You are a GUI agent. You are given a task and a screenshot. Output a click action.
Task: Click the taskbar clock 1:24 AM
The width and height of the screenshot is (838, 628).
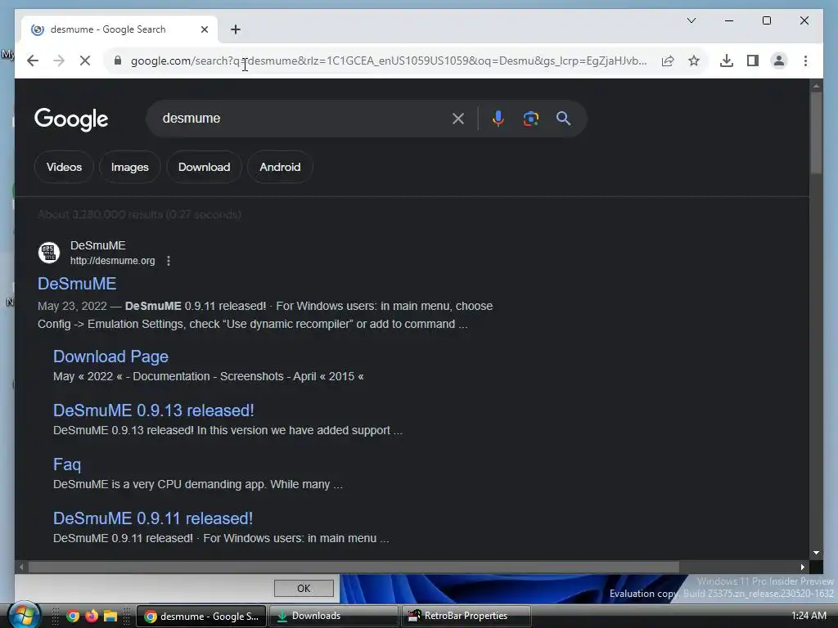(x=809, y=616)
